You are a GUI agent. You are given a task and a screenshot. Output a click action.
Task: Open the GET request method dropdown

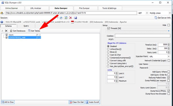[143, 13]
